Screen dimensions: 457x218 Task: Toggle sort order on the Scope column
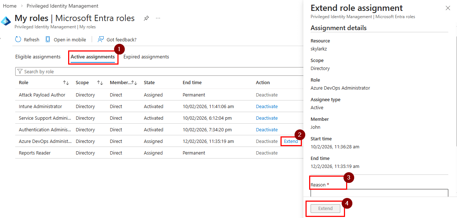click(x=100, y=82)
